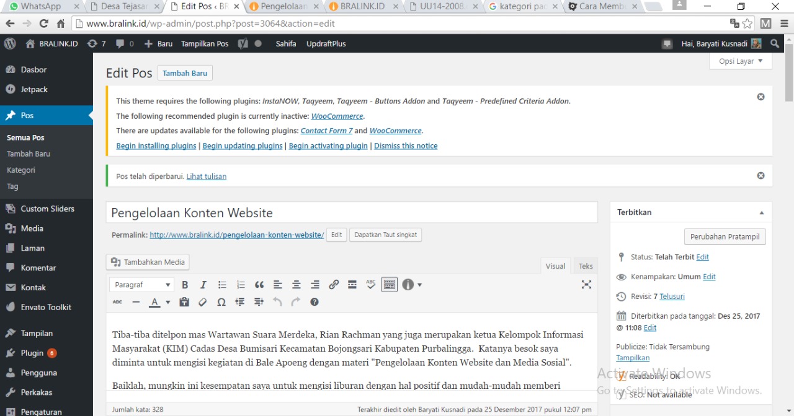Image resolution: width=794 pixels, height=416 pixels.
Task: Insert a bulleted list
Action: (222, 285)
